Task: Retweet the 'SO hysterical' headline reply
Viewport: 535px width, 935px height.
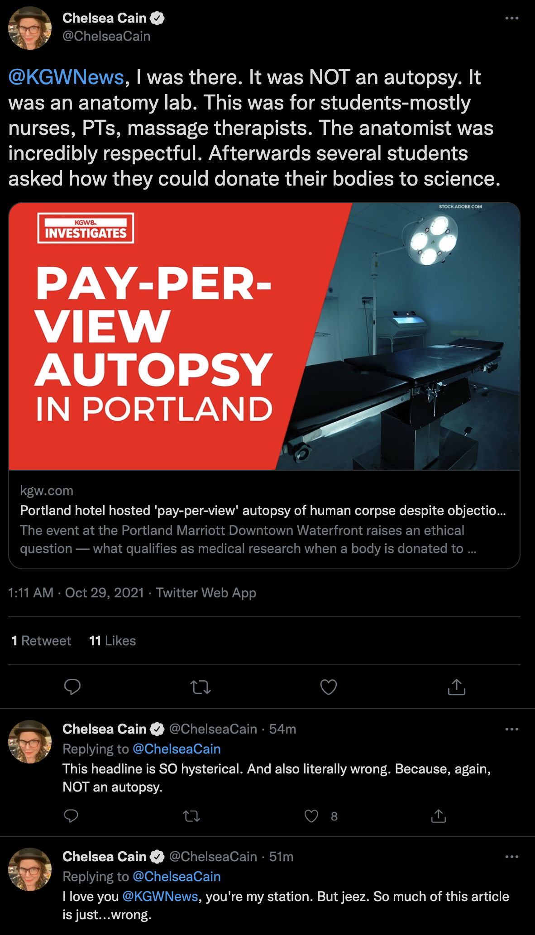Action: point(191,816)
